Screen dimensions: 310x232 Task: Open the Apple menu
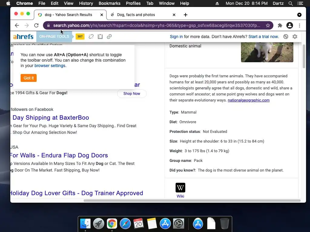click(8, 3)
